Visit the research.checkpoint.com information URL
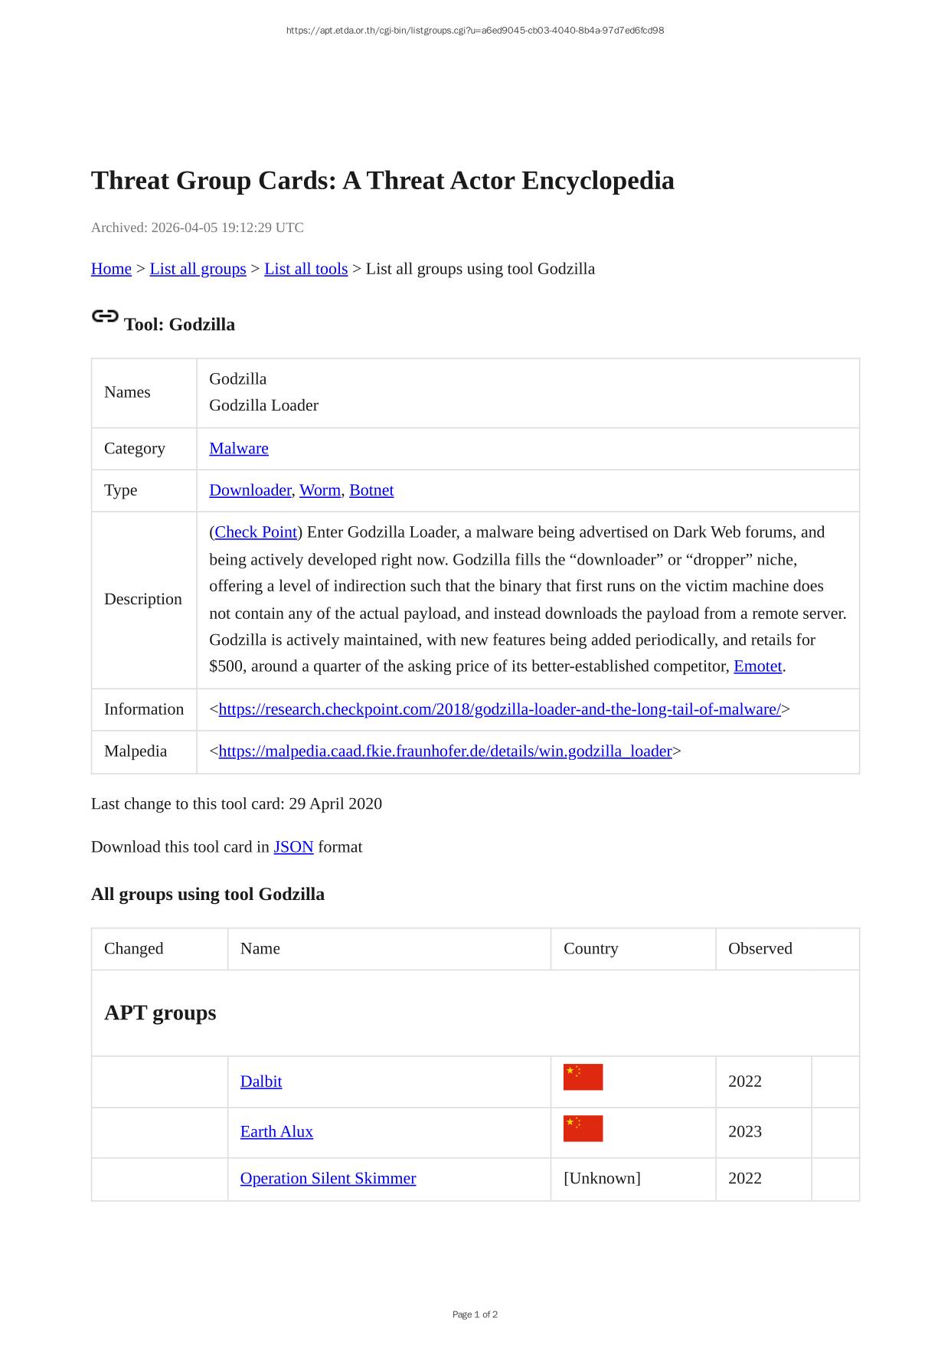This screenshot has height=1345, width=951. pyautogui.click(x=499, y=709)
